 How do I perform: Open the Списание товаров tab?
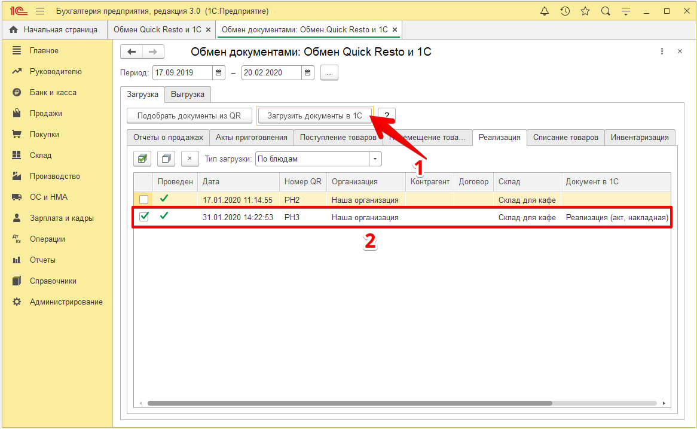coord(565,138)
